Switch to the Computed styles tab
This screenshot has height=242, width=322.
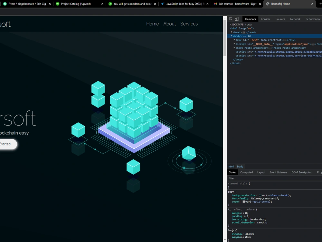point(246,172)
